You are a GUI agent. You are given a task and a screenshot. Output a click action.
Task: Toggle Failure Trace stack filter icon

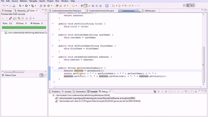42,75
